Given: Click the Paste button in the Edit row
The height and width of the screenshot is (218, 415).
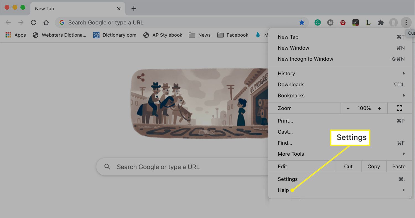Looking at the screenshot, I should (399, 167).
